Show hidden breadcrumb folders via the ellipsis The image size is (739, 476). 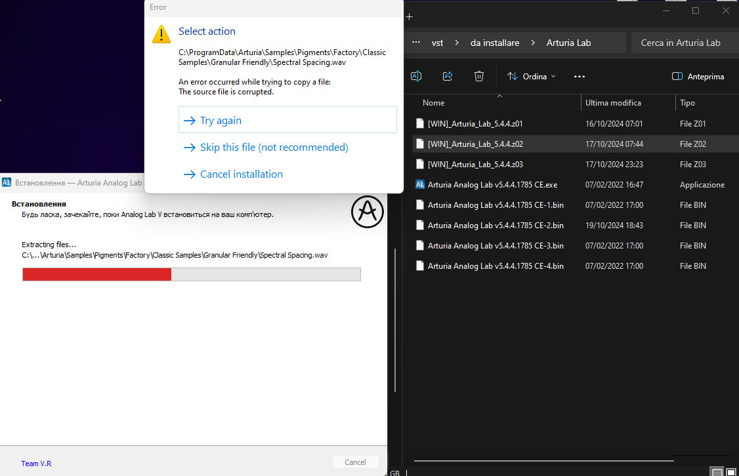coord(415,43)
